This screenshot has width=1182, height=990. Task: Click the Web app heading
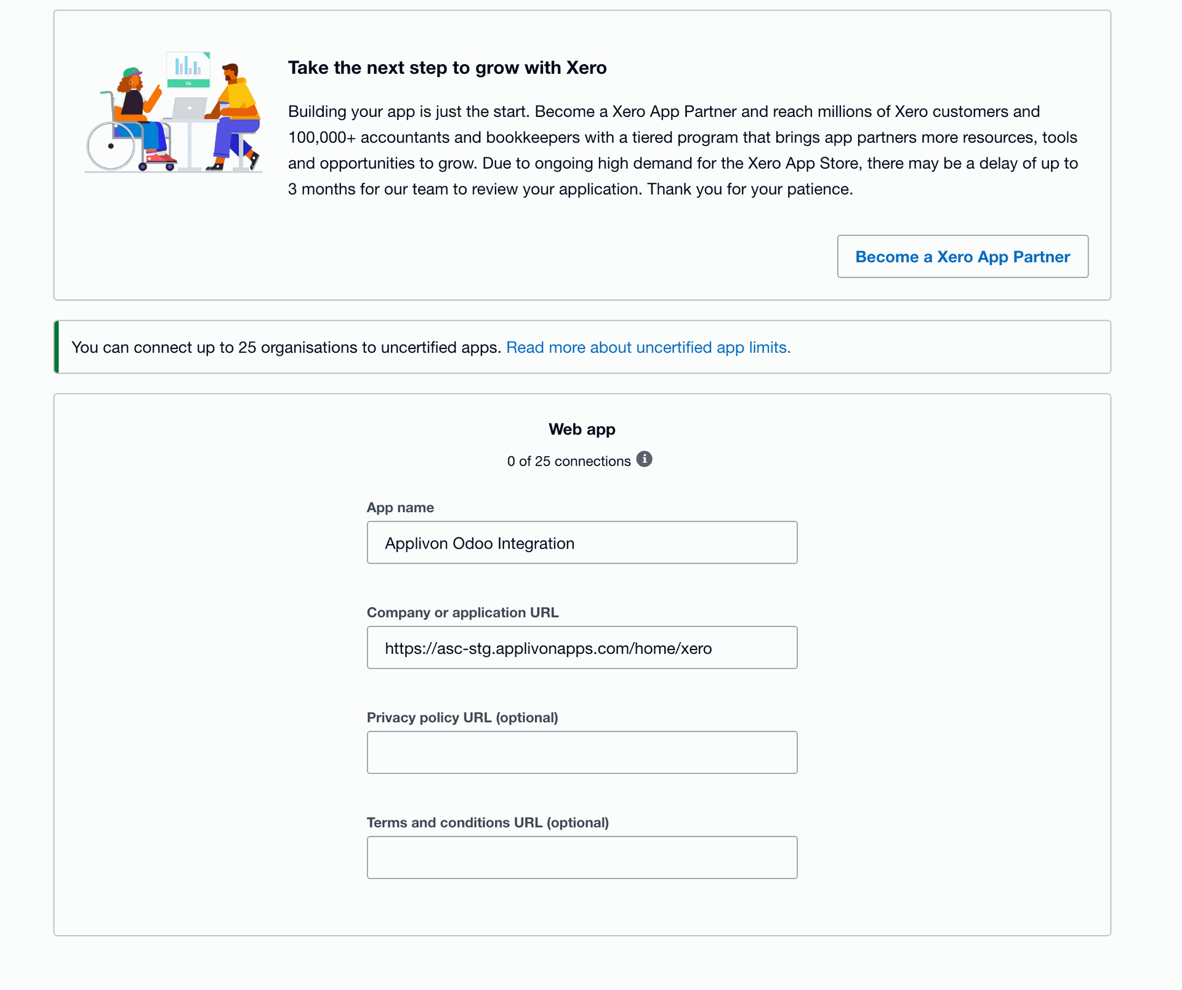582,430
